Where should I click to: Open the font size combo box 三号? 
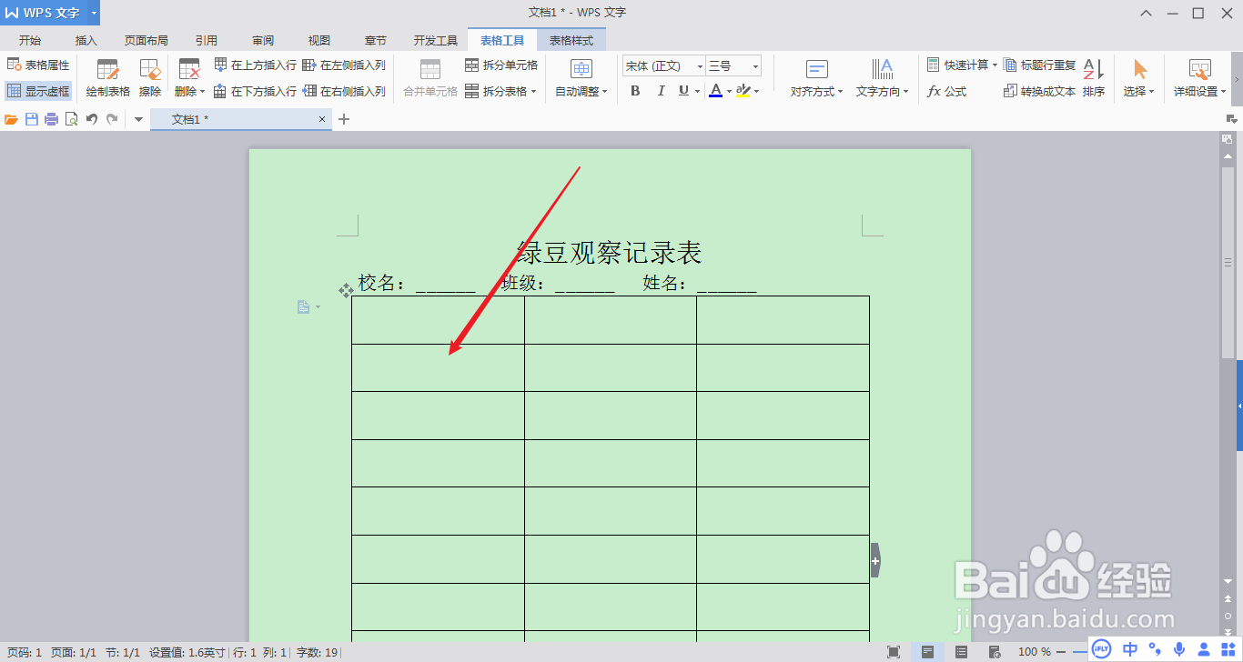[733, 65]
